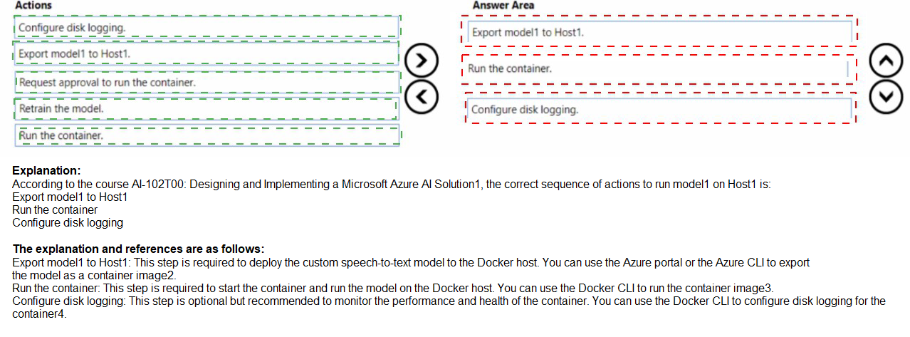Image resolution: width=910 pixels, height=337 pixels.
Task: Select 'Run the container' in Answer Area
Action: pos(658,69)
